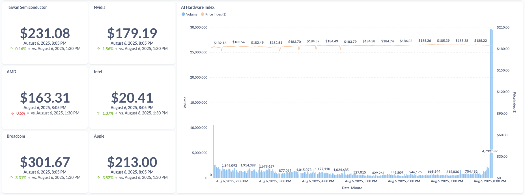Click the 3.52% change in Apple card
The image size is (525, 195).
108,178
